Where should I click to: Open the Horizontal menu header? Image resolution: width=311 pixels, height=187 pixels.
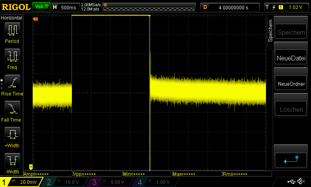click(12, 18)
